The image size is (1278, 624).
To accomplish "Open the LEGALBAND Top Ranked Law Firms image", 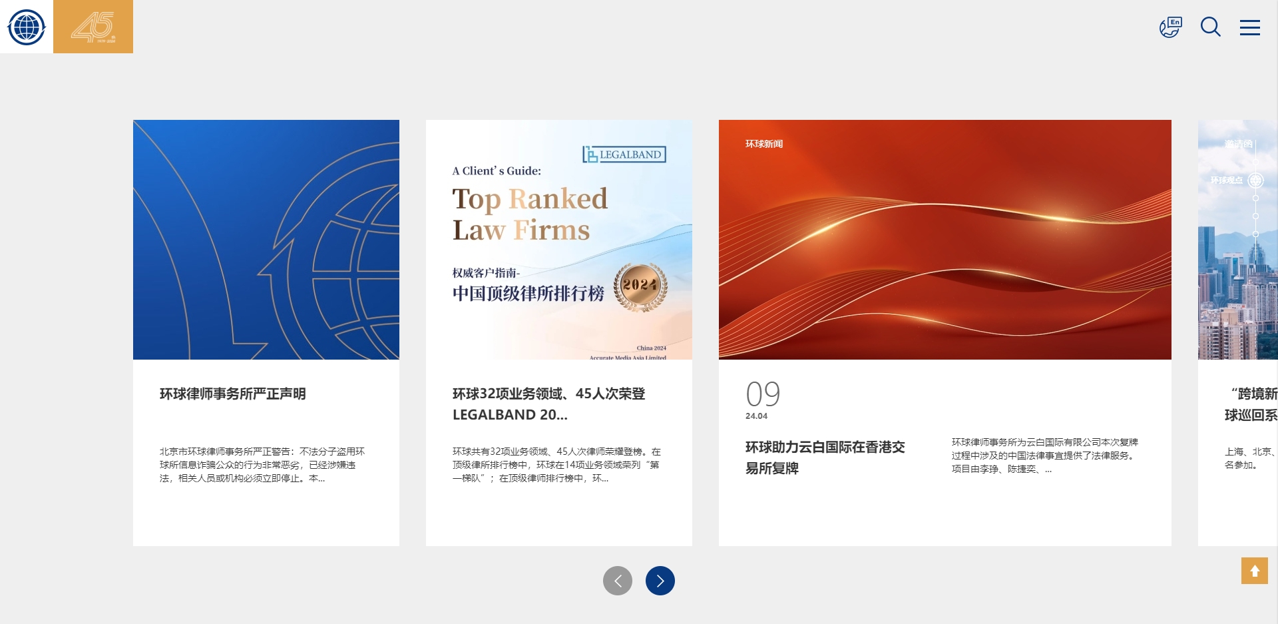I will tap(559, 240).
